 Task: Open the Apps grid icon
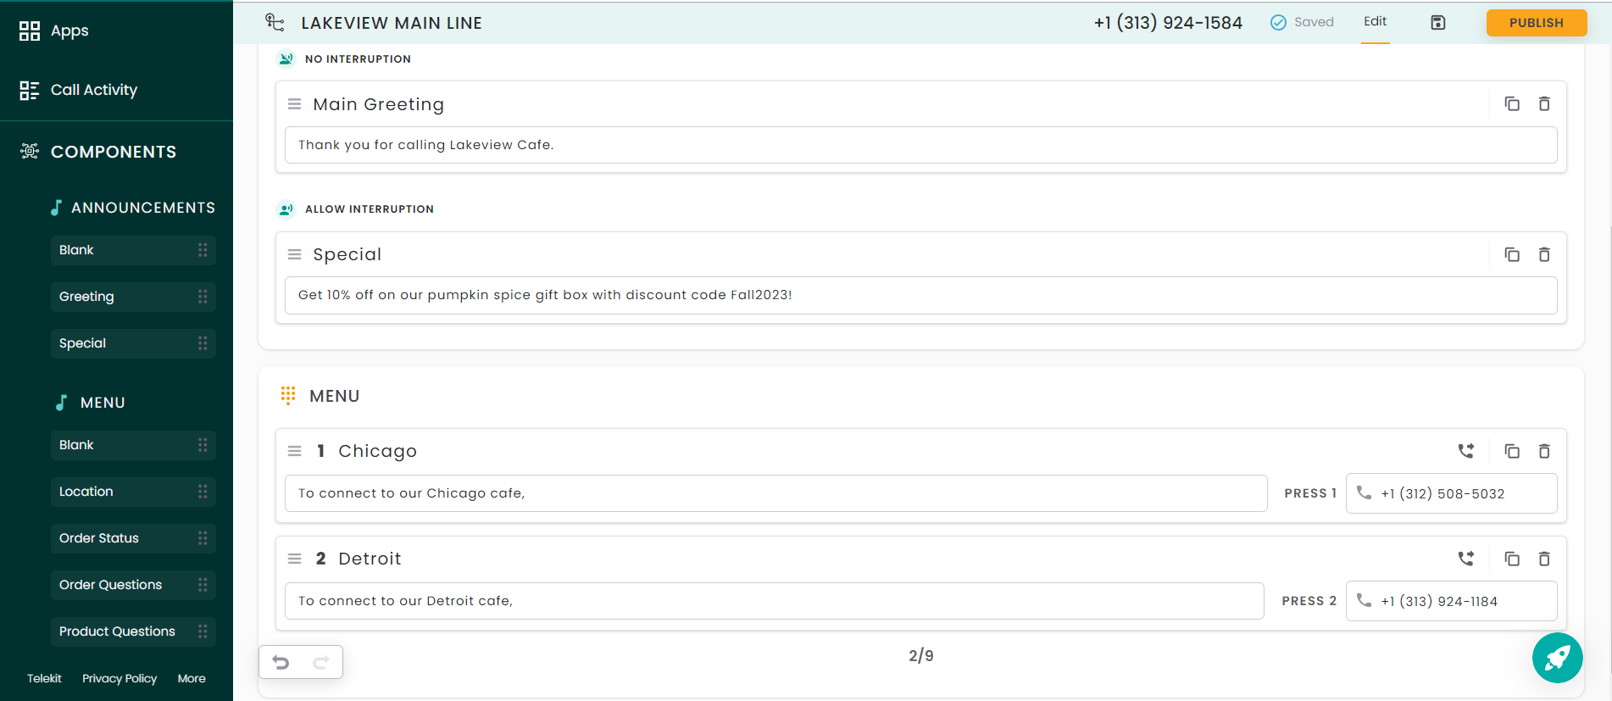(30, 31)
